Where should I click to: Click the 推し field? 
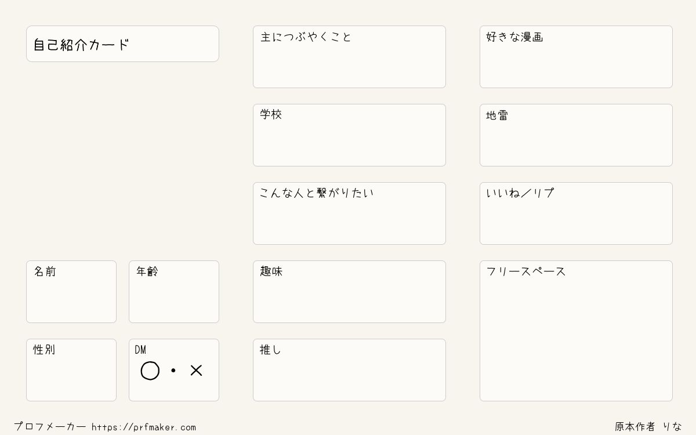349,370
